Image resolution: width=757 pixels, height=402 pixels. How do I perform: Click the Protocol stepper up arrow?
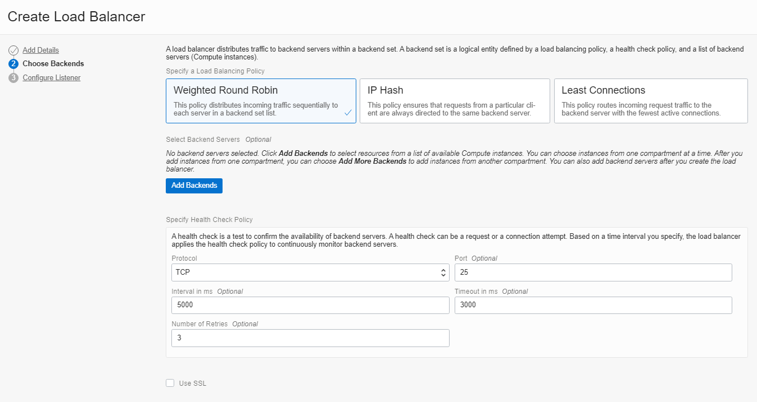443,270
